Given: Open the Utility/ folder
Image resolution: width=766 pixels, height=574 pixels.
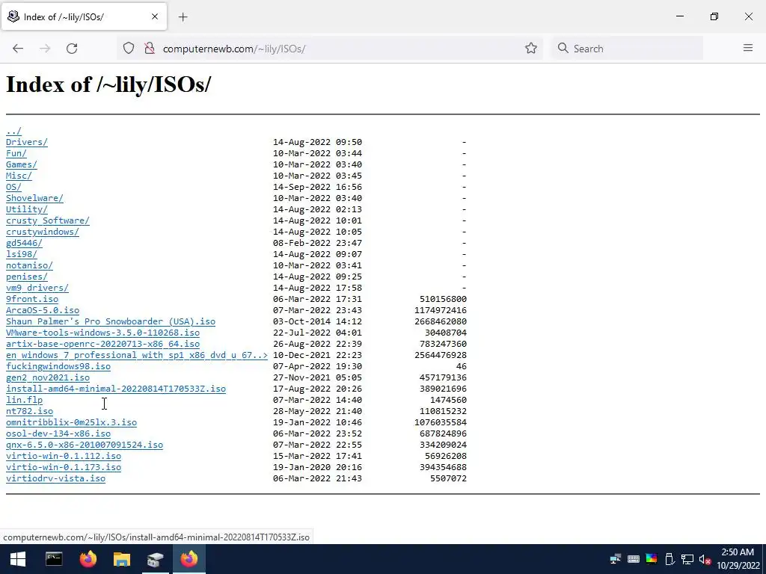Looking at the screenshot, I should 27,209.
